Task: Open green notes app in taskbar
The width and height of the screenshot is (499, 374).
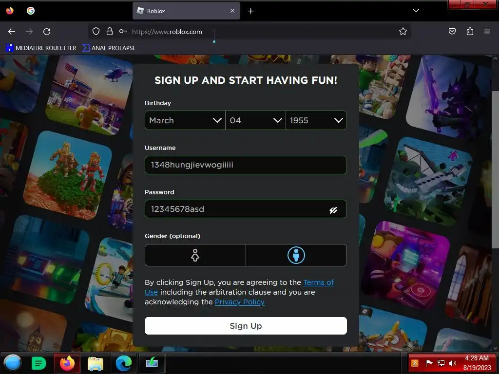Action: [39, 363]
